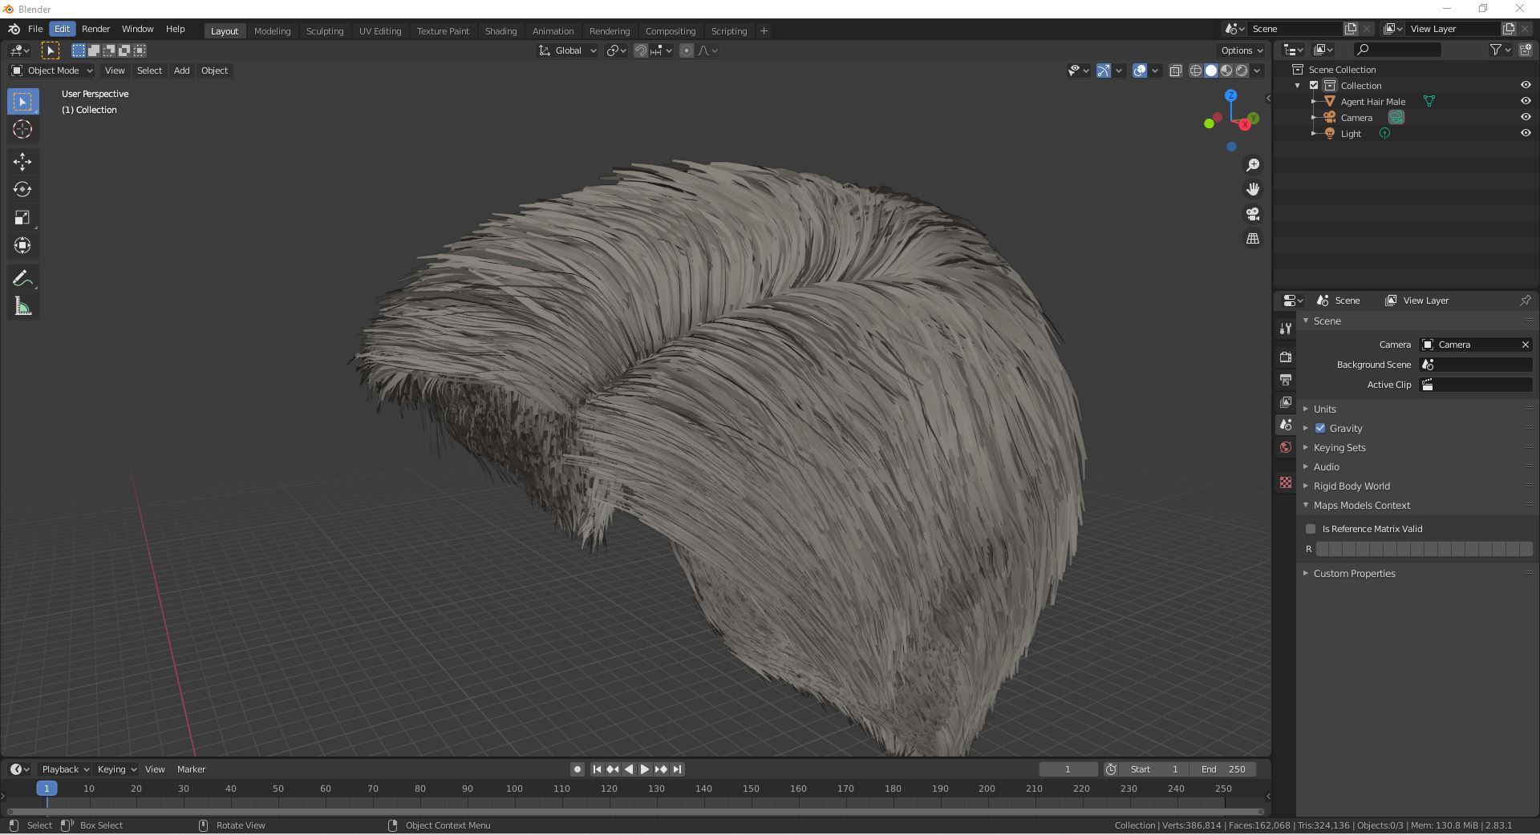Activate the Rotate tool
1540x835 pixels.
[x=22, y=190]
